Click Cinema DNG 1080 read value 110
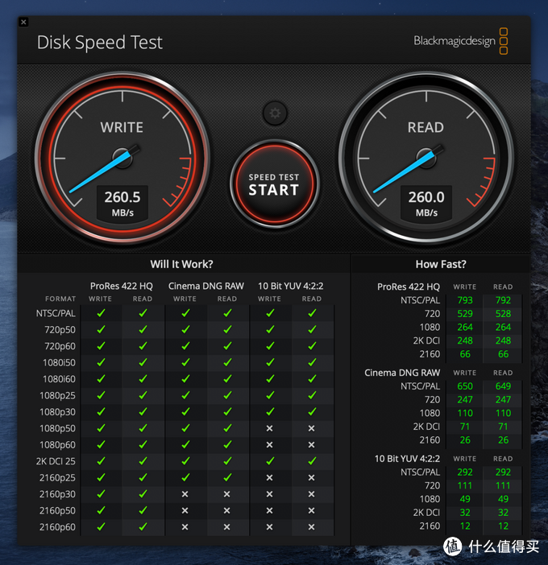The height and width of the screenshot is (565, 548). pos(503,414)
